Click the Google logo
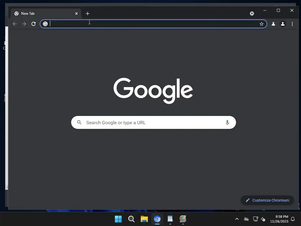The image size is (301, 226). point(153,91)
